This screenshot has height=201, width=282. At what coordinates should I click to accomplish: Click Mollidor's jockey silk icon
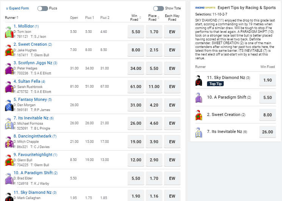coord(9,32)
